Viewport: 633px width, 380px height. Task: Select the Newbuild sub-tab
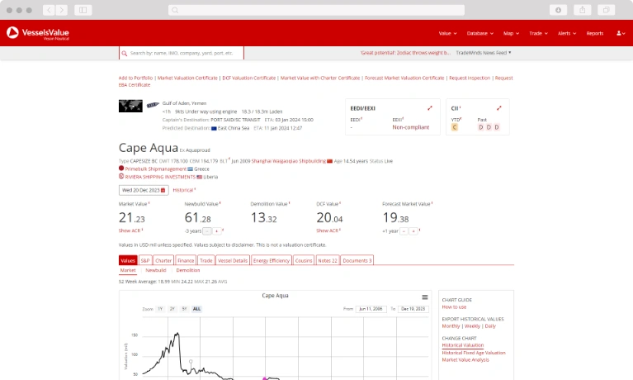tap(156, 270)
